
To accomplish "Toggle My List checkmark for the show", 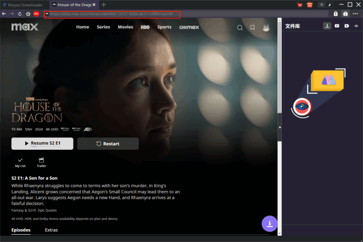I will click(x=20, y=162).
